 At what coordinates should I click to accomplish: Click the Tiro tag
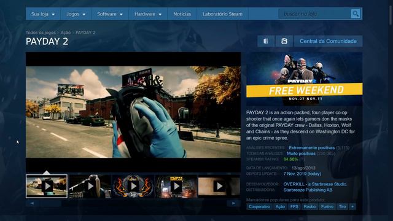[x=343, y=207]
